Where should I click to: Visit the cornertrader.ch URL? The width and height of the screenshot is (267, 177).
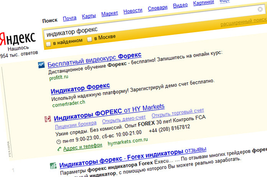(x=68, y=103)
